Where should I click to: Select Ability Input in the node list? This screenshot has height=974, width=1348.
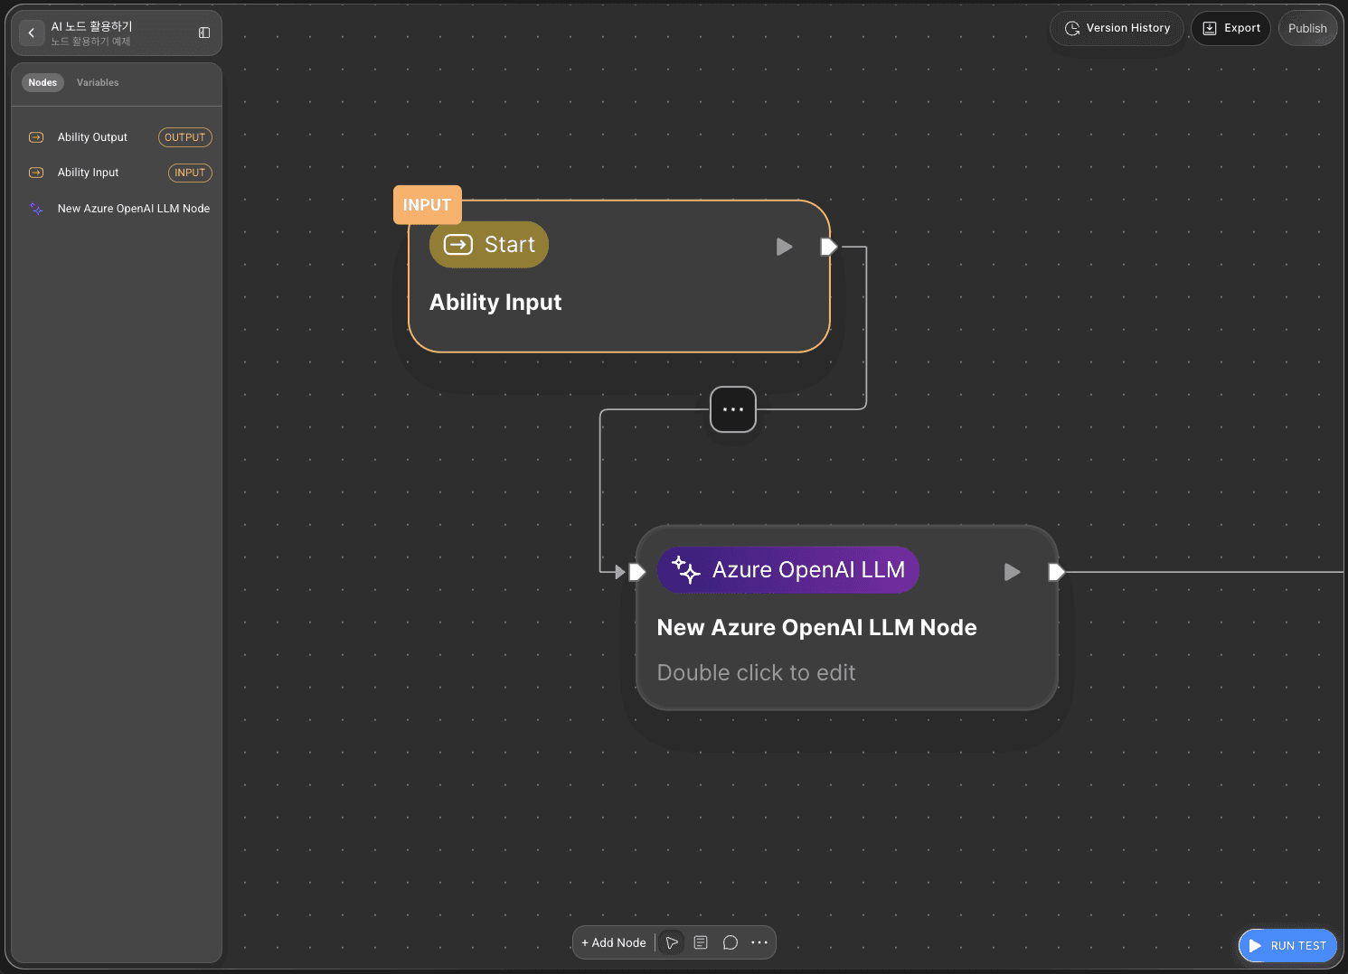117,173
